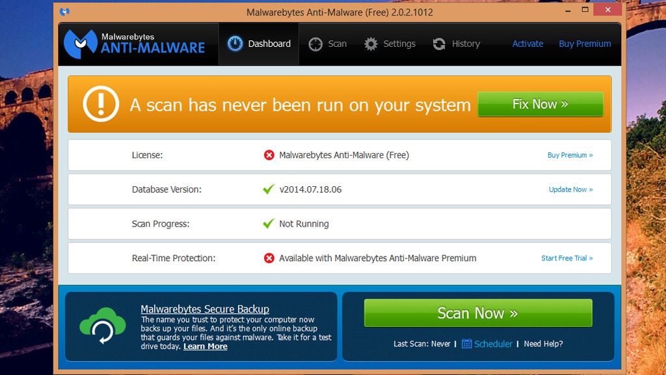Open the History tab
Screen dimensions: 666x375
(x=456, y=44)
